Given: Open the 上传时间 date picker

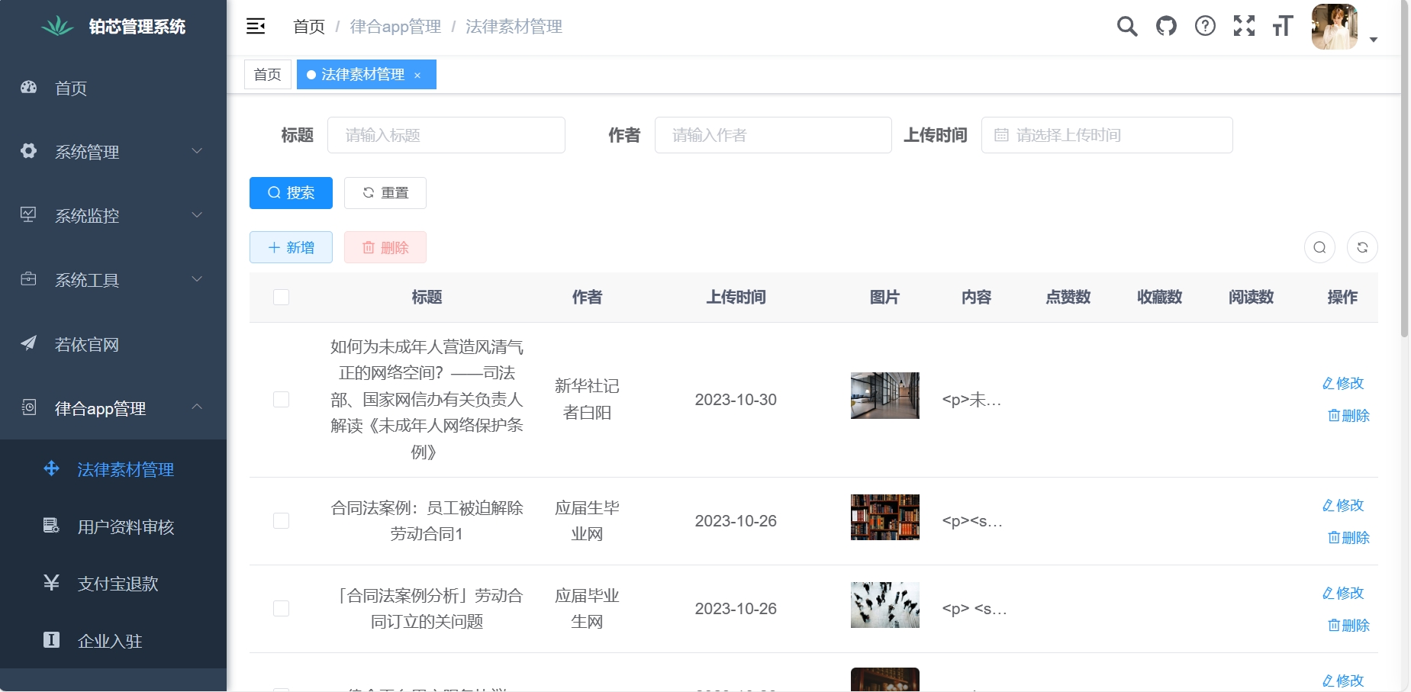Looking at the screenshot, I should click(1107, 135).
